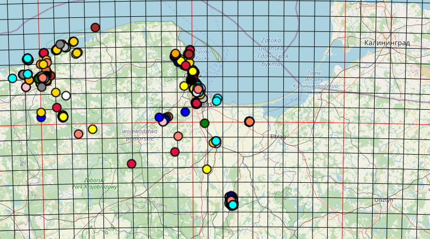Select the white circle marker
430x239 pixels.
point(66,96)
